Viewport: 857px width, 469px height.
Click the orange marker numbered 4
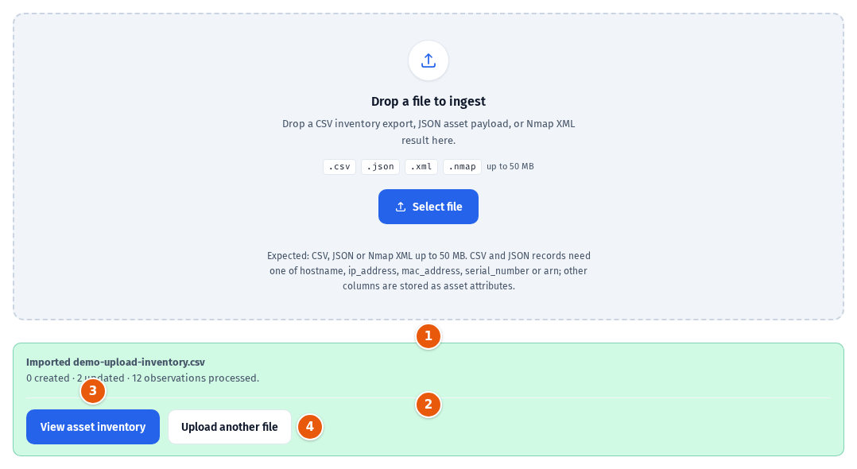[x=310, y=426]
